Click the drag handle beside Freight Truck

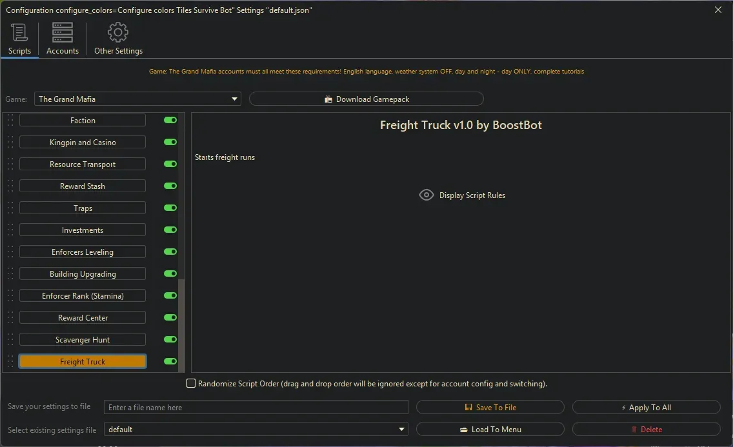pos(10,361)
